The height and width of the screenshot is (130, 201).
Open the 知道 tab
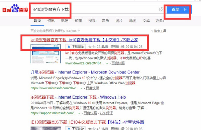coord(78,21)
